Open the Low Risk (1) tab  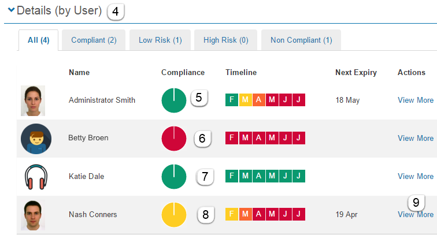point(160,40)
